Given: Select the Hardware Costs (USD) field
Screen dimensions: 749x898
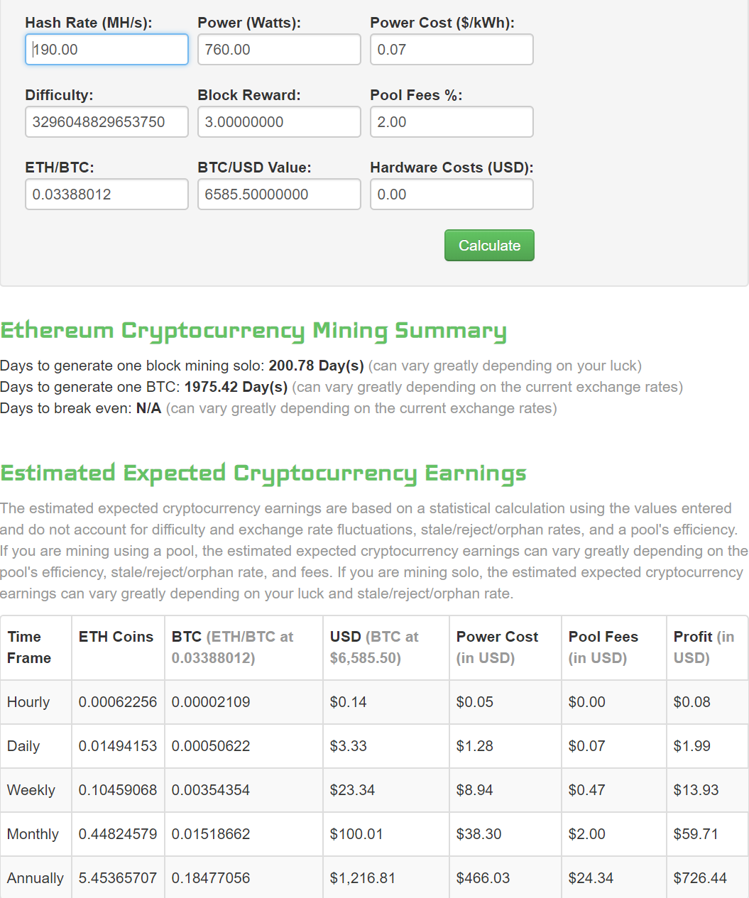Looking at the screenshot, I should coord(452,195).
